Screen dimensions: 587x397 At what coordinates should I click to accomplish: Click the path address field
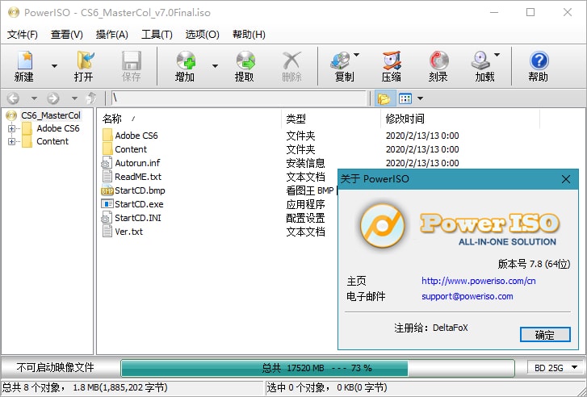point(239,98)
